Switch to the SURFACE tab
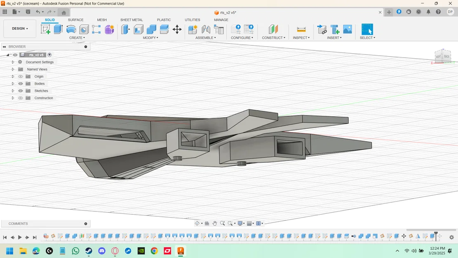Viewport: 458px width, 258px height. pyautogui.click(x=76, y=20)
